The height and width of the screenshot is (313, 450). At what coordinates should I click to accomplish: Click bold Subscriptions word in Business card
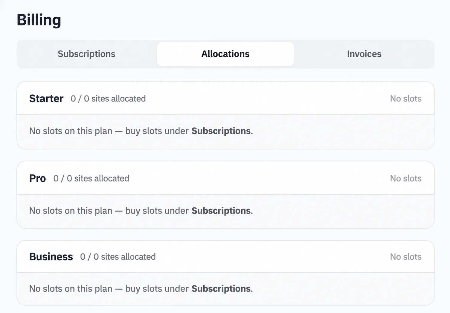tap(221, 288)
